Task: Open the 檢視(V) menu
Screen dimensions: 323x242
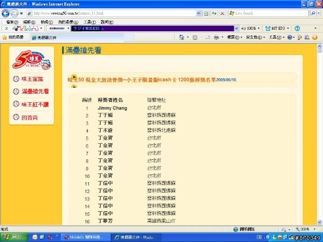Action: click(x=46, y=22)
